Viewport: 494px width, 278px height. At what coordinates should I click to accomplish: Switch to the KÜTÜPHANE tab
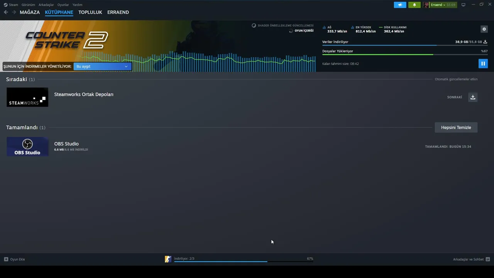pyautogui.click(x=59, y=12)
